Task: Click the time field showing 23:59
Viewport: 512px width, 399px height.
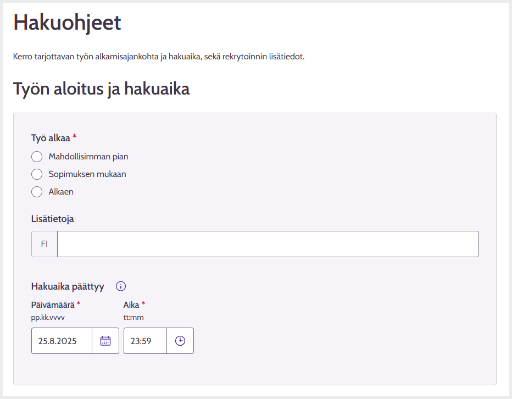Action: click(x=146, y=341)
